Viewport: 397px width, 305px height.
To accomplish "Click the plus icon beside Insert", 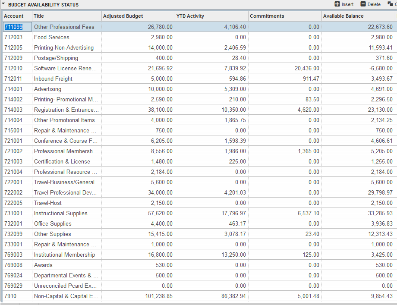I will (x=337, y=4).
